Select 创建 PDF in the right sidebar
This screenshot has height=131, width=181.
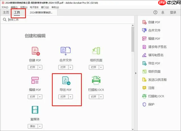(x=151, y=22)
